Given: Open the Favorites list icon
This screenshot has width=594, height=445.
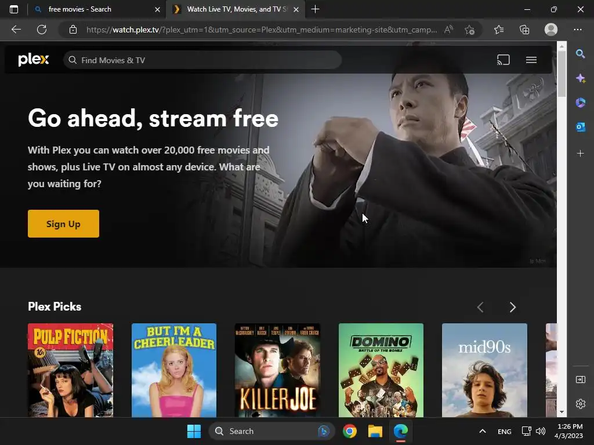Looking at the screenshot, I should click(x=499, y=30).
